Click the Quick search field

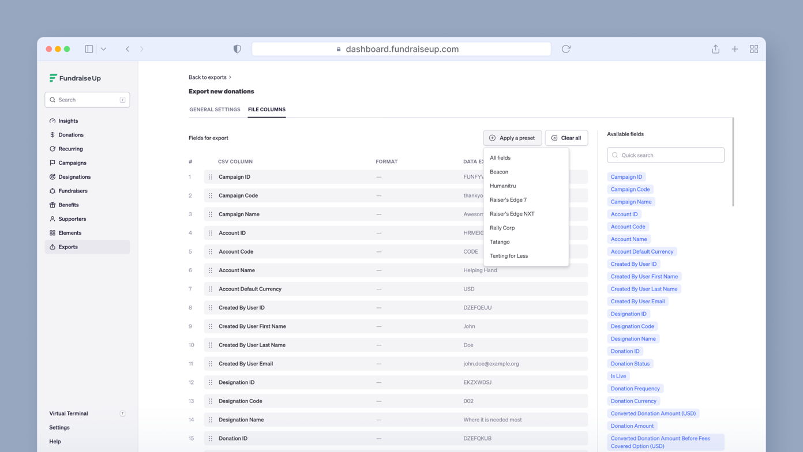(x=665, y=155)
